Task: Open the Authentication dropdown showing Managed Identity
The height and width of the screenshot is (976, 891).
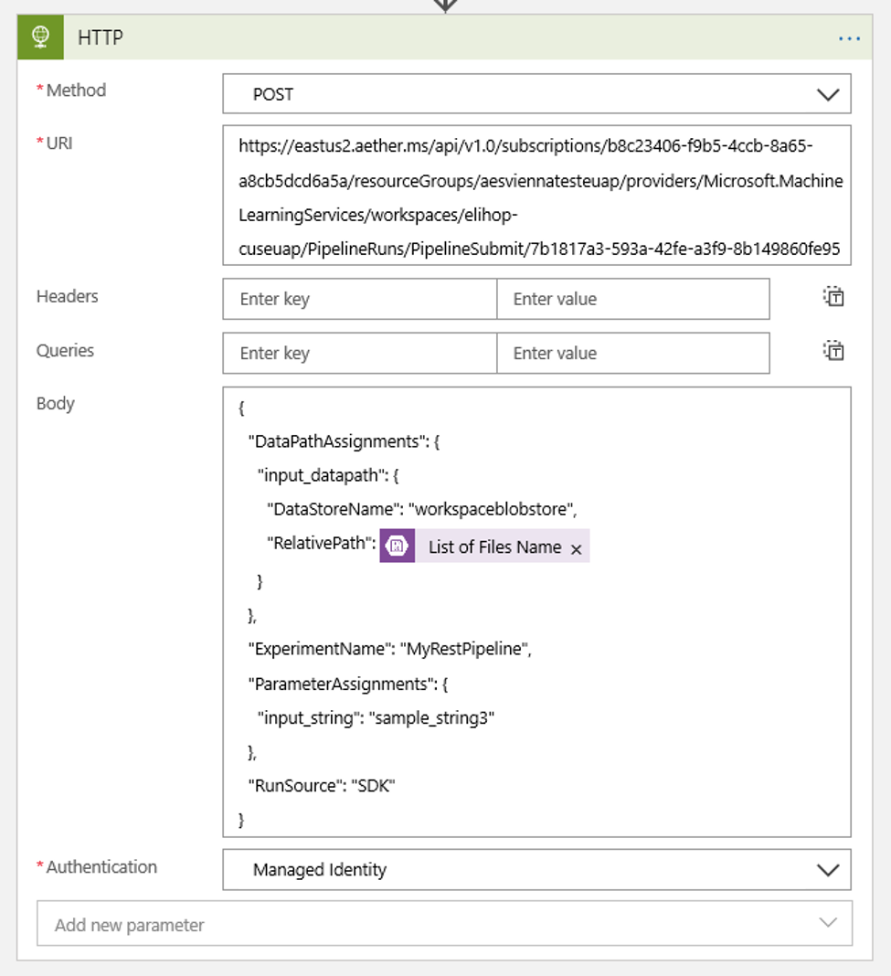Action: click(x=828, y=869)
